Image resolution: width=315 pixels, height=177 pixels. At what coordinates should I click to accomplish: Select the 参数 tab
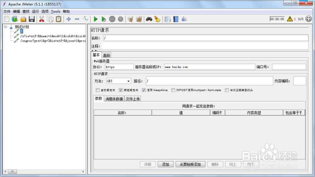pos(99,99)
